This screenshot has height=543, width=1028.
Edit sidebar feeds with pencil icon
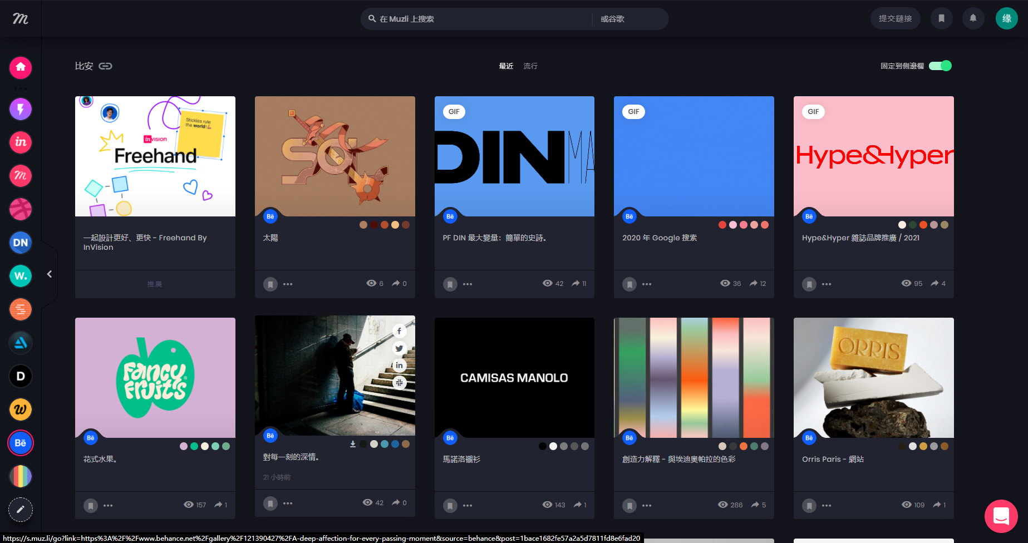coord(21,510)
